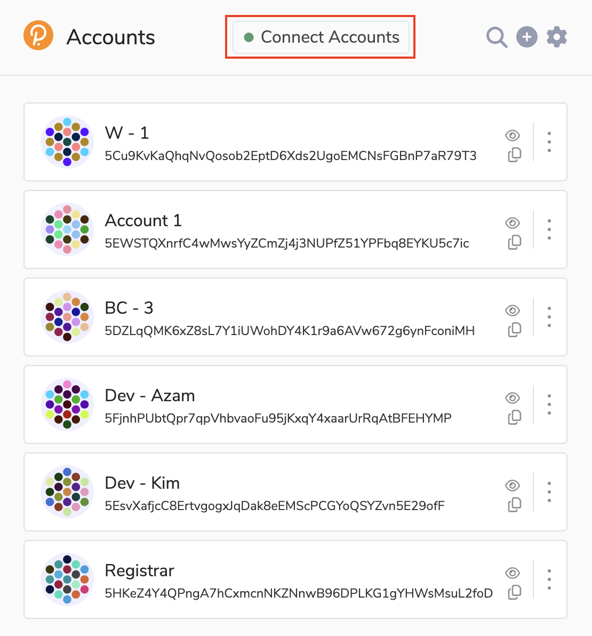The height and width of the screenshot is (636, 592).
Task: Copy the Dev - Azam address
Action: coord(515,417)
